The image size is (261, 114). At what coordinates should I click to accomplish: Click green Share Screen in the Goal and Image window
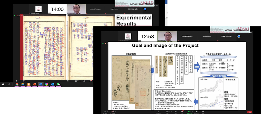tap(189, 112)
